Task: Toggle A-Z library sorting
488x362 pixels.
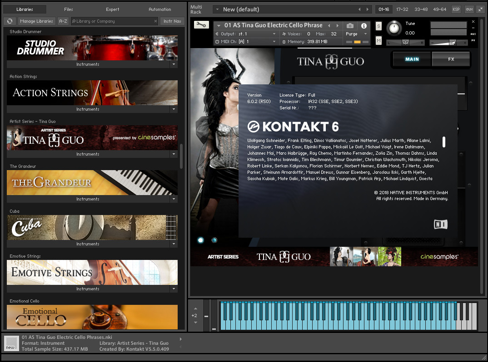Action: coord(63,21)
